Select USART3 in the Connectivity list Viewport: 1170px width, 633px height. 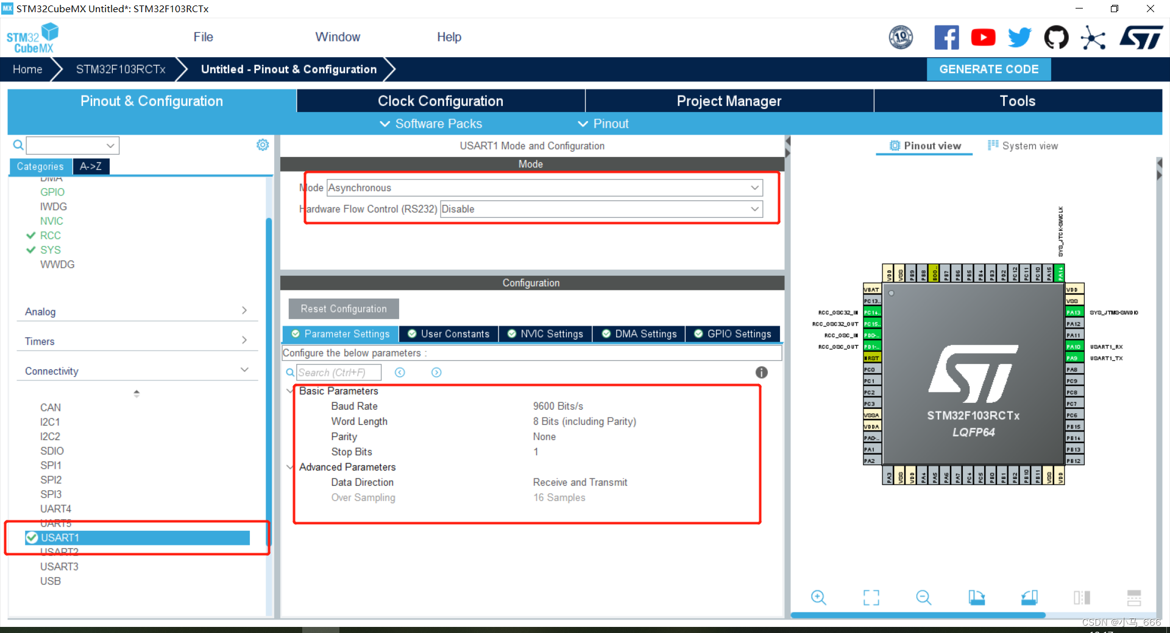pos(59,567)
